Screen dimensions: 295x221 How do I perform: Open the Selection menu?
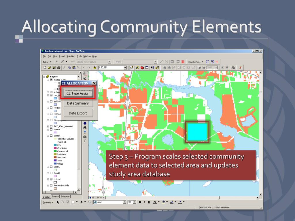(x=71, y=56)
